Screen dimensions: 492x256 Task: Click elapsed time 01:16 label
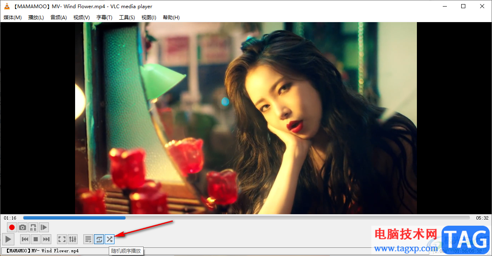[10, 218]
